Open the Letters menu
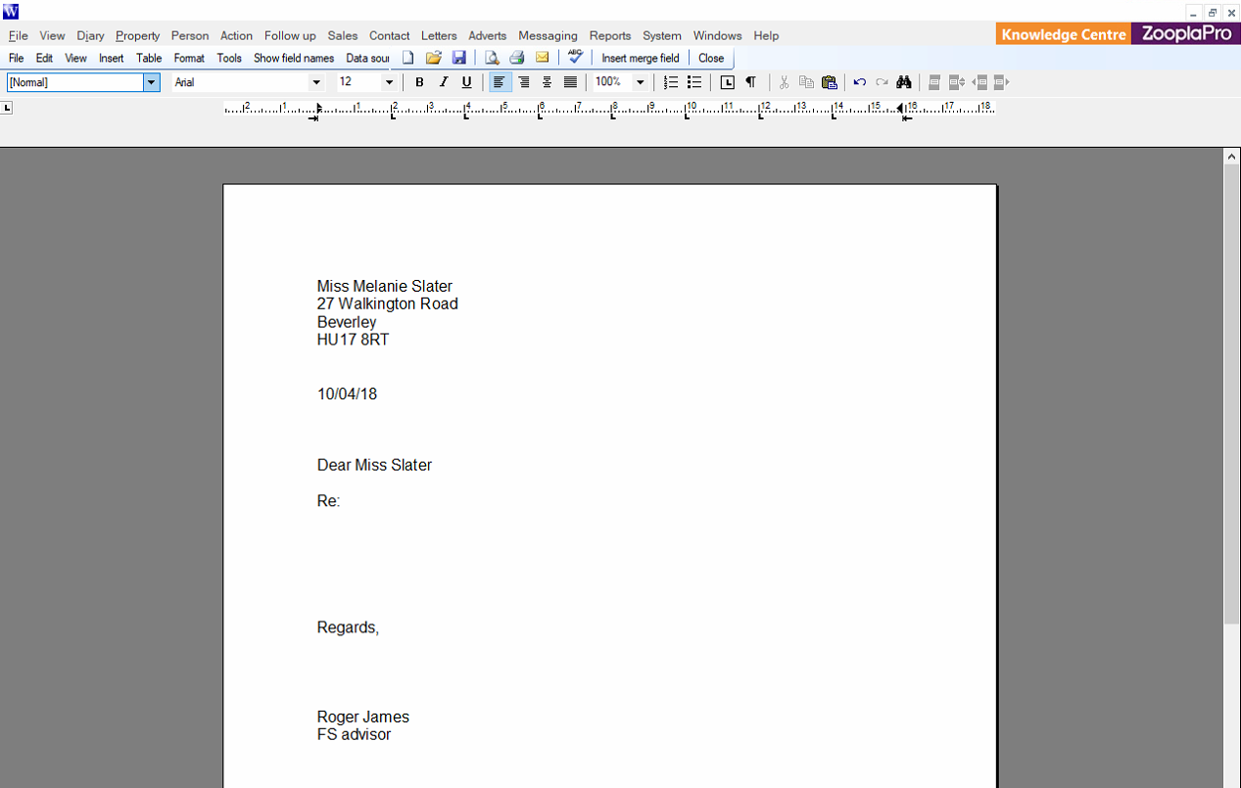 (439, 35)
